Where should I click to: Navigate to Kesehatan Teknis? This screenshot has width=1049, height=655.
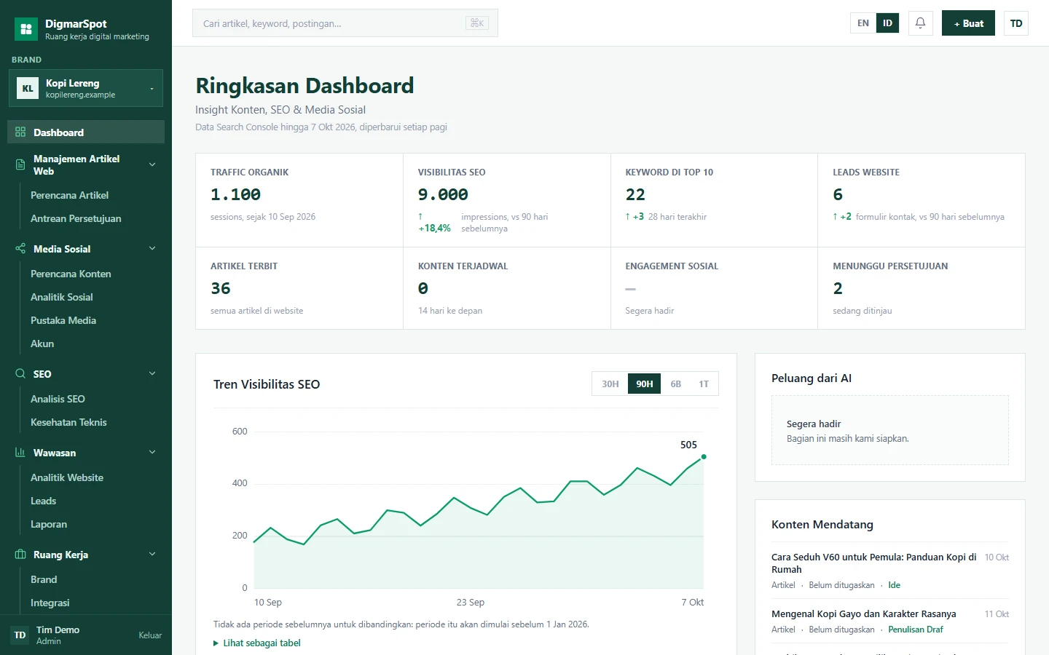pyautogui.click(x=68, y=422)
